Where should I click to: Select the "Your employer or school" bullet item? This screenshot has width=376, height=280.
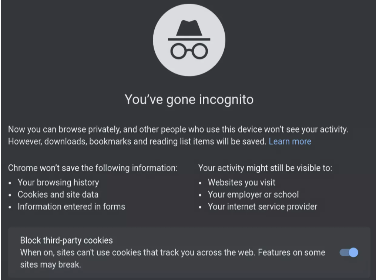tap(253, 194)
